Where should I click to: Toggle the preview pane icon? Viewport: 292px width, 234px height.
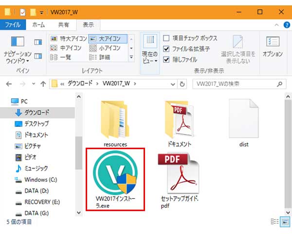point(38,42)
